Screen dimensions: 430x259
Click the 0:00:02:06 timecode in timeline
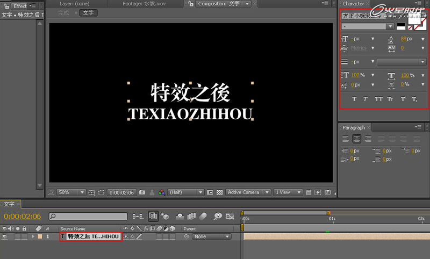pos(23,216)
